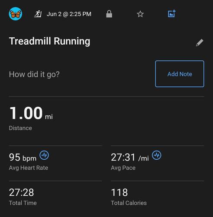Select the 1.00 mi distance value
This screenshot has width=213, height=217.
(x=31, y=113)
